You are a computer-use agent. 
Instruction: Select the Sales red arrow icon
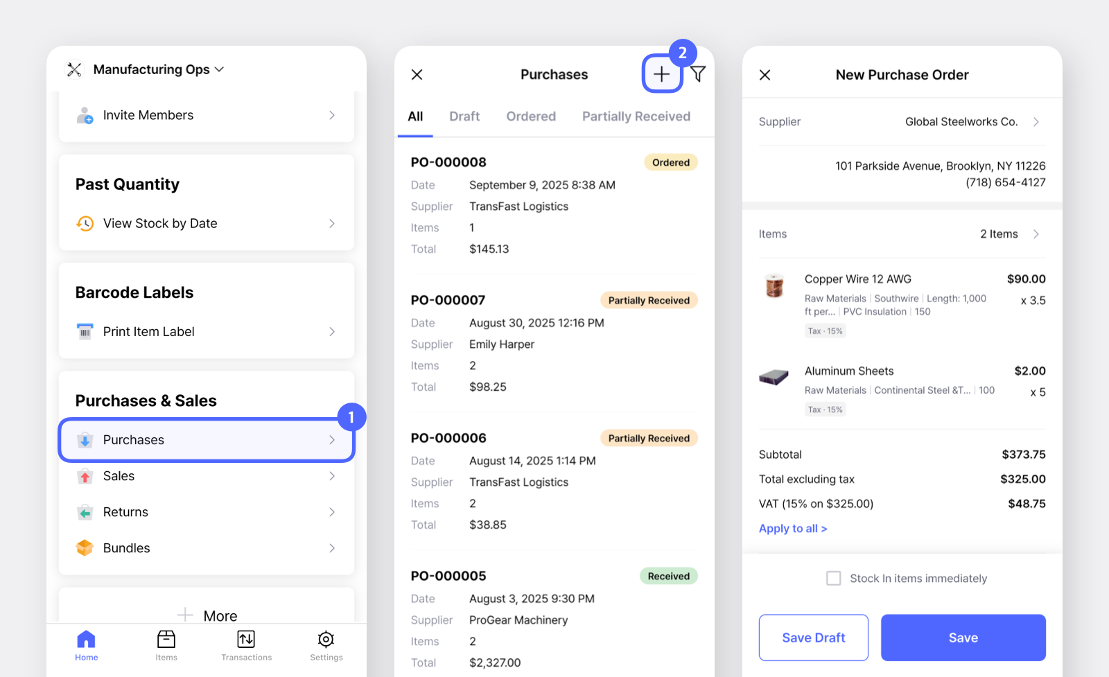84,476
